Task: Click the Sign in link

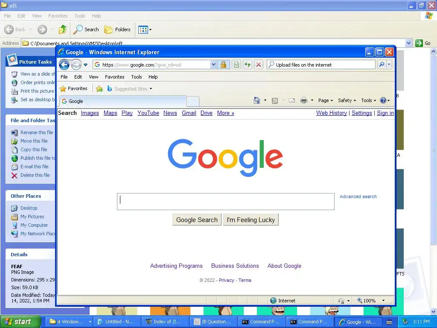Action: [x=385, y=113]
